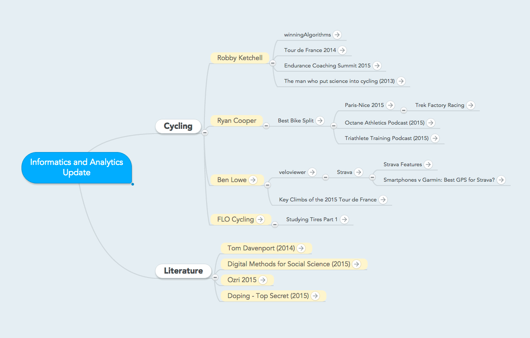Select Doping - Top Secret (2015) text
The height and width of the screenshot is (338, 530).
pyautogui.click(x=268, y=296)
